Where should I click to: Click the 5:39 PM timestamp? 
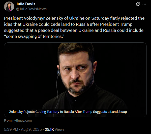pyautogui.click(x=11, y=129)
